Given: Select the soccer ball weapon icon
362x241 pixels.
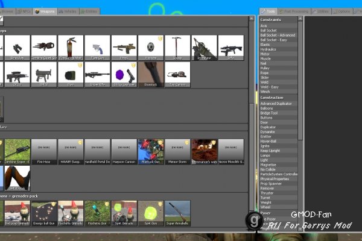Looking at the screenshot, I should [x=151, y=48].
